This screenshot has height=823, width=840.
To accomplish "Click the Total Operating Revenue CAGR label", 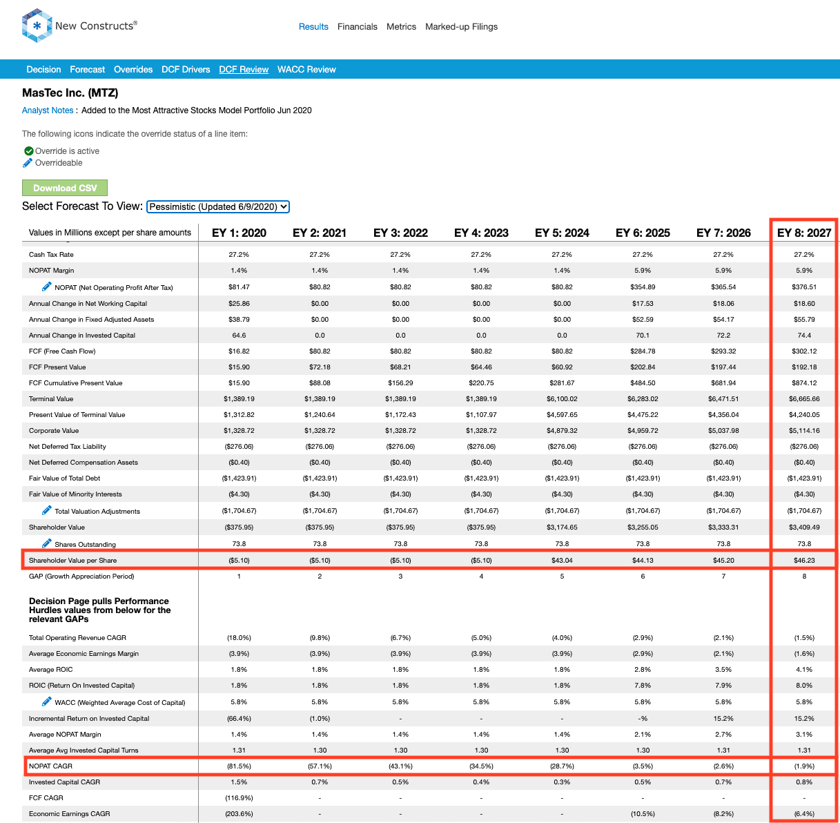I will [x=77, y=638].
